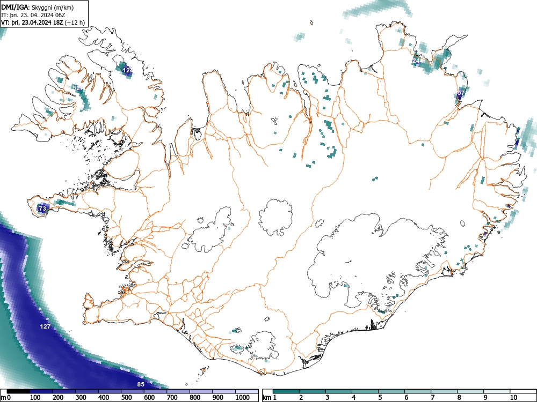Image resolution: width=537 pixels, height=402 pixels.
Task: Click the 73 value on the Snæfellsnes tip
Action: coord(42,208)
